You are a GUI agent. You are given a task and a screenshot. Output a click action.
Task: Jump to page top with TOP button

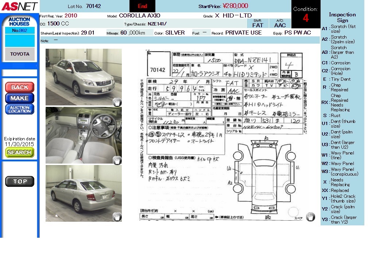tap(20, 181)
